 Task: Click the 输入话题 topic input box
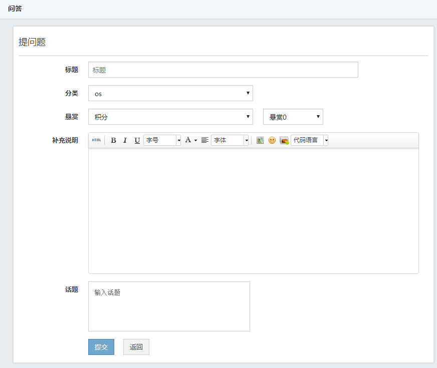(x=169, y=306)
